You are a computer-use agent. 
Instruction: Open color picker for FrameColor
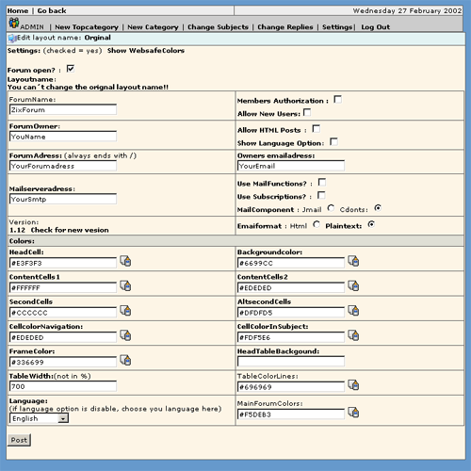125,360
